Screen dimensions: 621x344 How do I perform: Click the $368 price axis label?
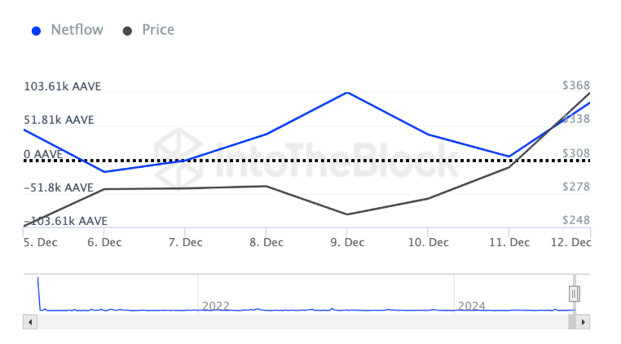(x=576, y=86)
